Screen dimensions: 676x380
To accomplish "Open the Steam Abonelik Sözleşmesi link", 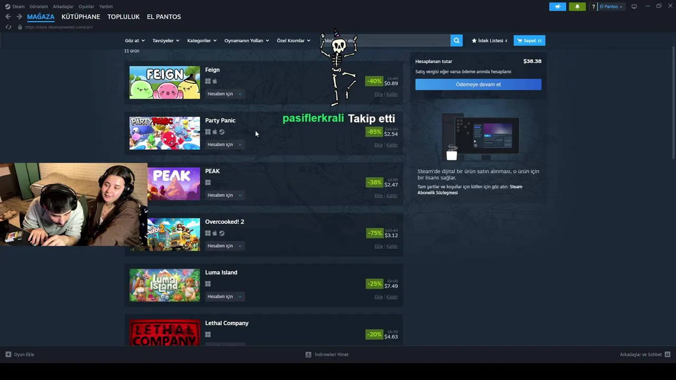I will click(x=470, y=189).
